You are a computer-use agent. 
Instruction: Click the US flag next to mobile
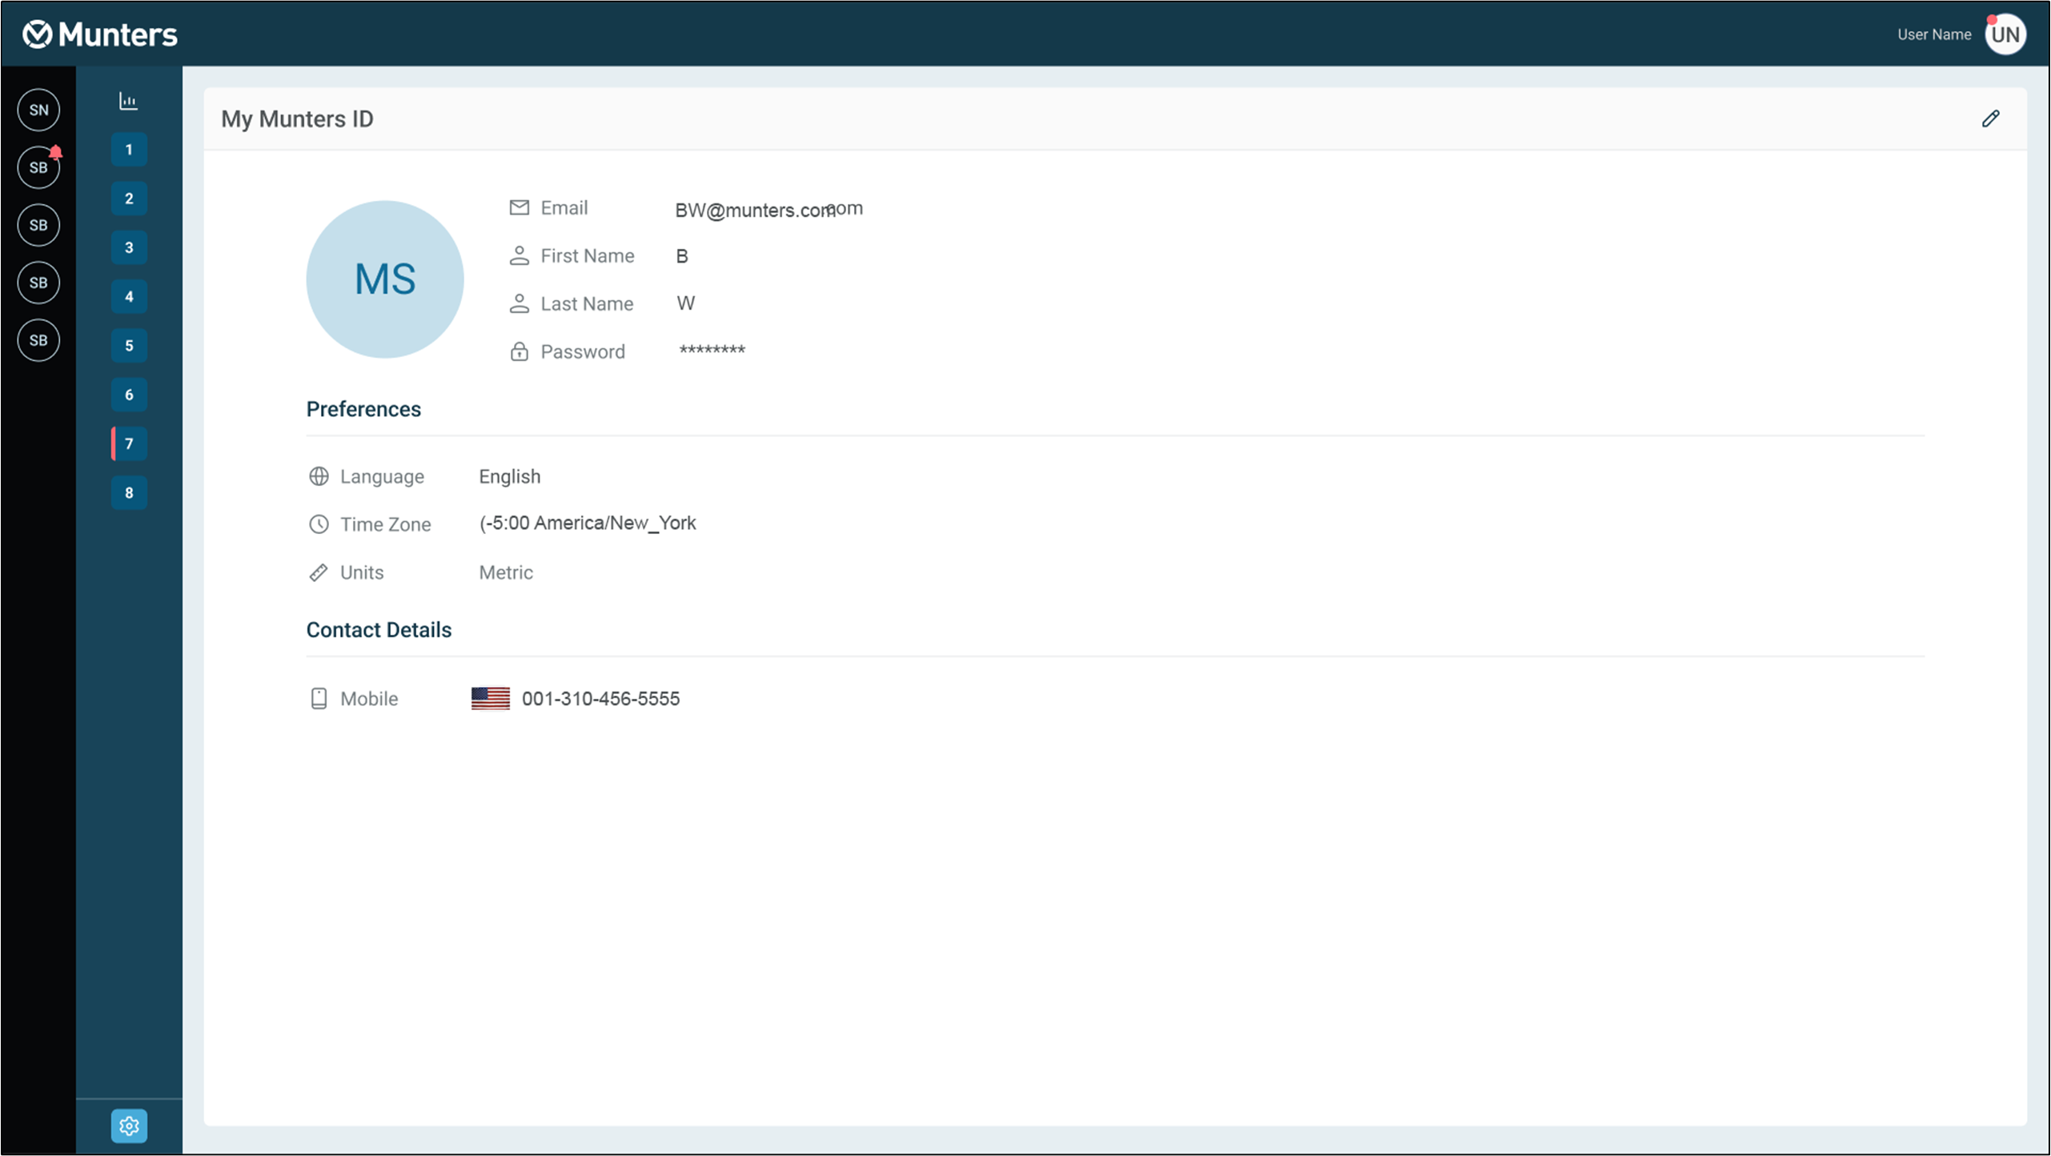490,698
